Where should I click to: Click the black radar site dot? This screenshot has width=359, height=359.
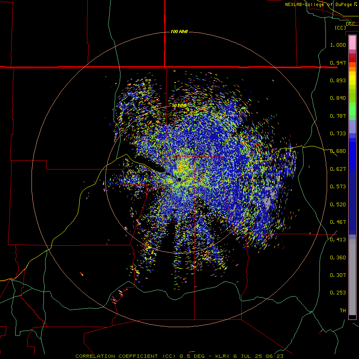[x=179, y=179]
